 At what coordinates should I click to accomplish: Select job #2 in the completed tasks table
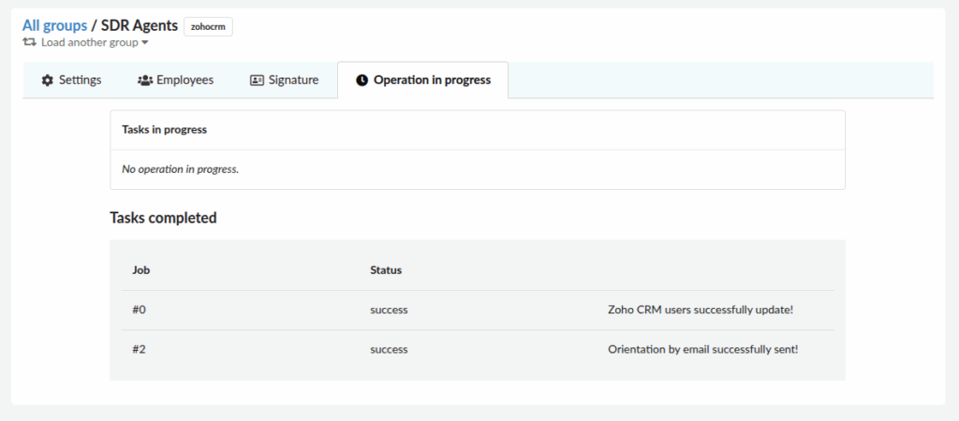(x=141, y=349)
